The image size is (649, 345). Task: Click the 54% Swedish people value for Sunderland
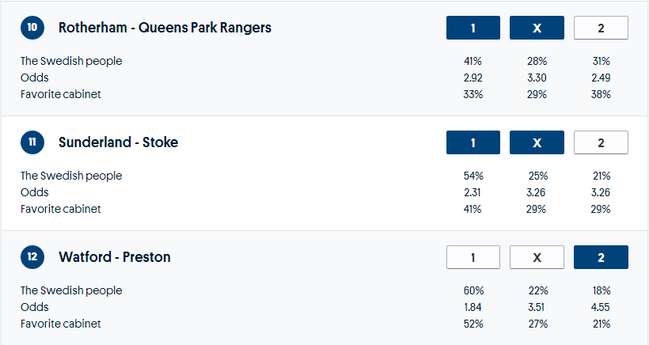[x=473, y=176]
